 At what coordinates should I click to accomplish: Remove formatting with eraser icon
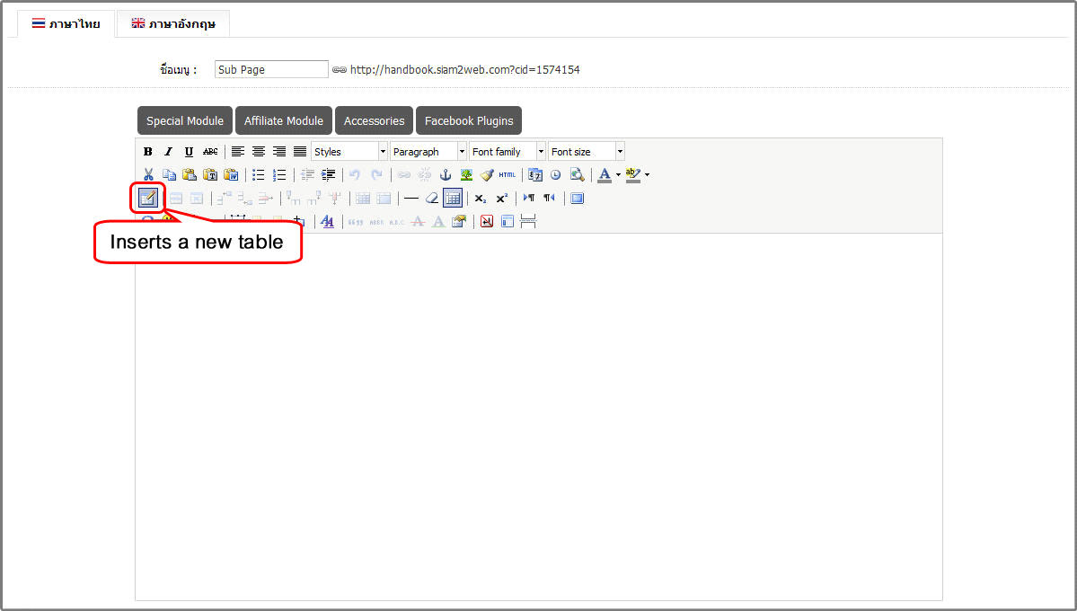[431, 198]
